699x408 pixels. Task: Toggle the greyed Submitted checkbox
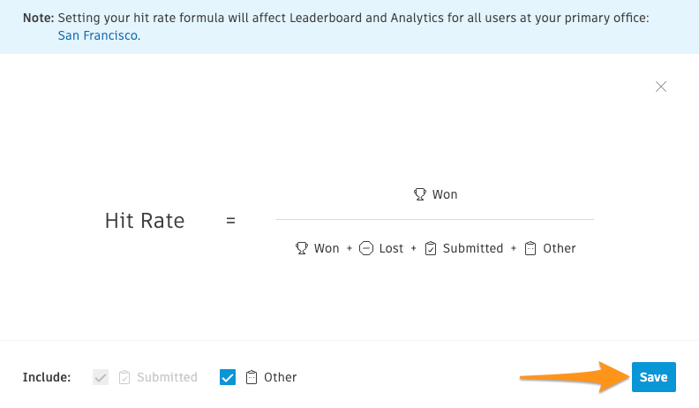(101, 377)
